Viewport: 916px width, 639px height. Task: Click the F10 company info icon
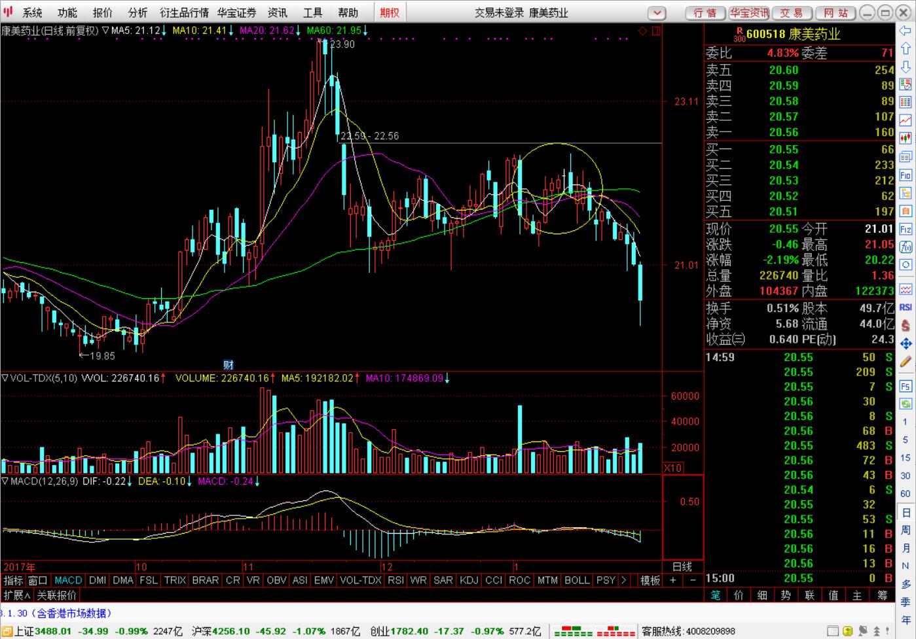point(906,175)
